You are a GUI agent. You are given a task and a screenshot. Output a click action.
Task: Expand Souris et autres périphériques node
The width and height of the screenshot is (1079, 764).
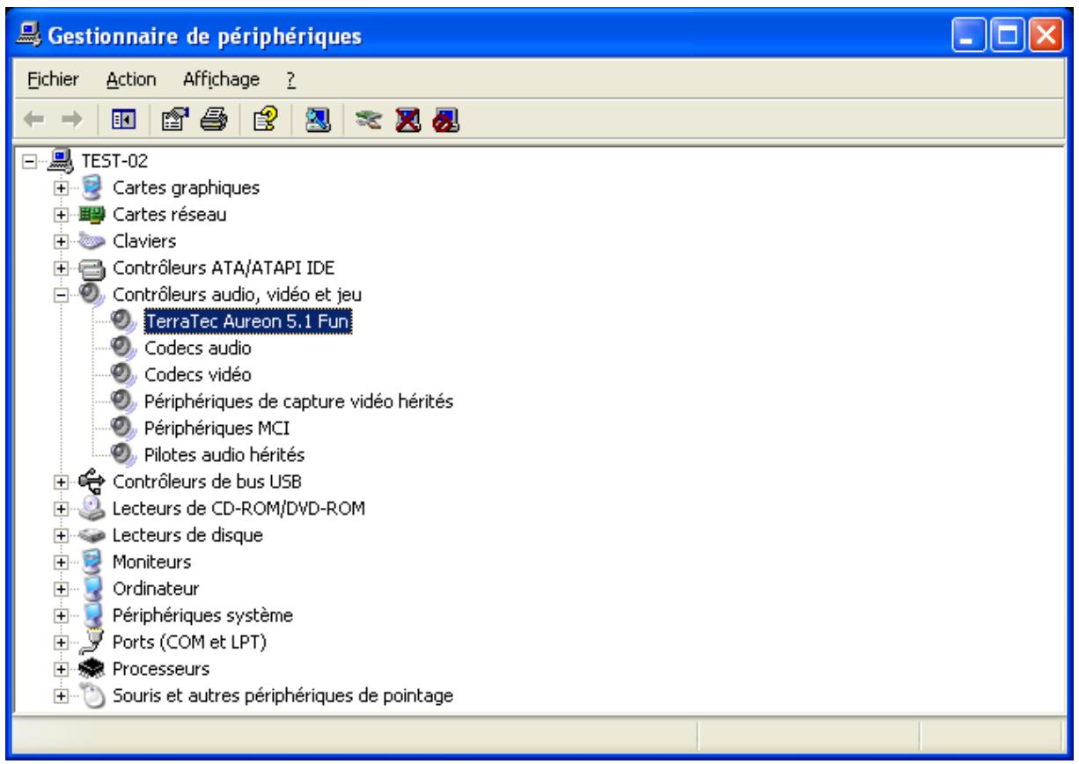coord(61,696)
